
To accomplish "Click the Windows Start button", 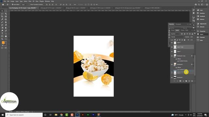I will click(3, 115).
